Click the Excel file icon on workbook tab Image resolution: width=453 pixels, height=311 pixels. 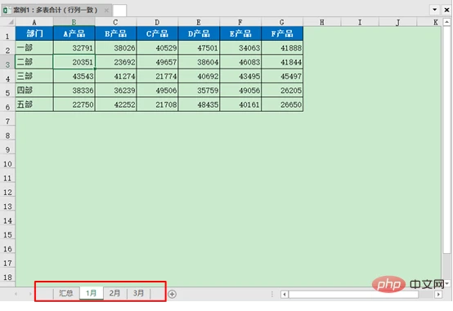click(7, 11)
